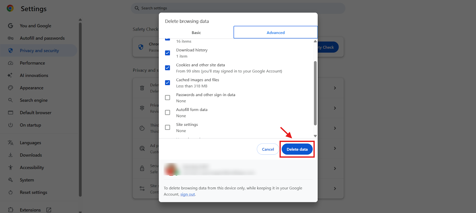Open the Downloads sidebar entry
The width and height of the screenshot is (476, 213).
(39, 155)
